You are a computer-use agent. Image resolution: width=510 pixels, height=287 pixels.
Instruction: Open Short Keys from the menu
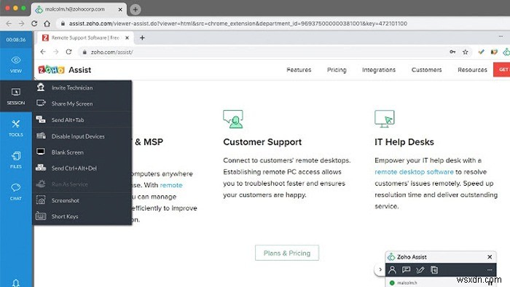(82, 216)
